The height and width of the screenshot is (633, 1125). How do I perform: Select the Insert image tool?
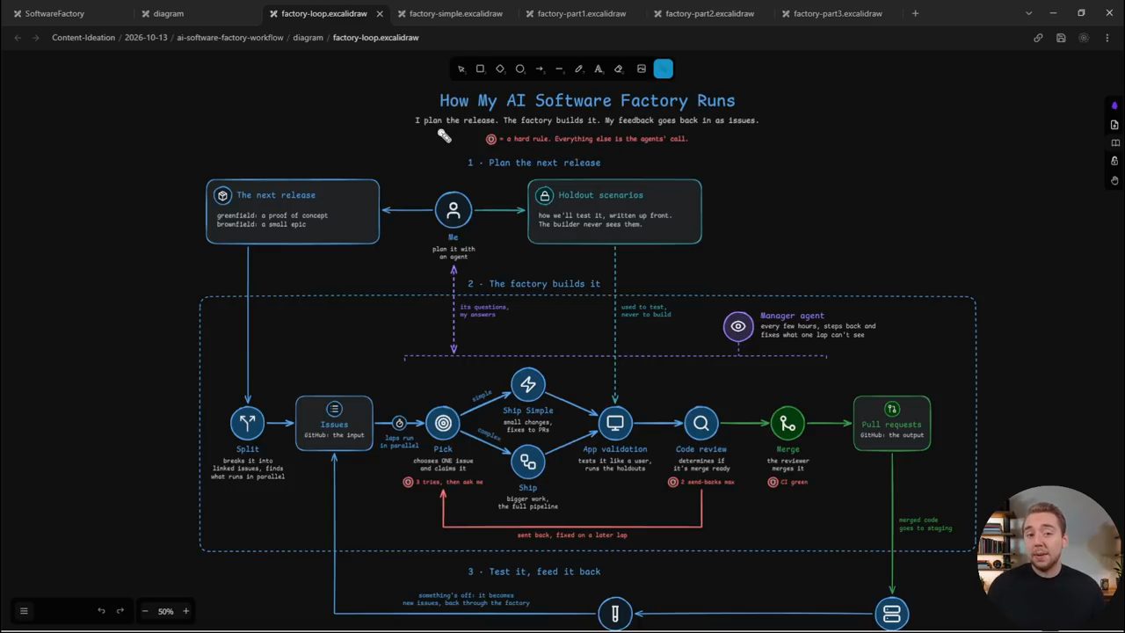[642, 69]
